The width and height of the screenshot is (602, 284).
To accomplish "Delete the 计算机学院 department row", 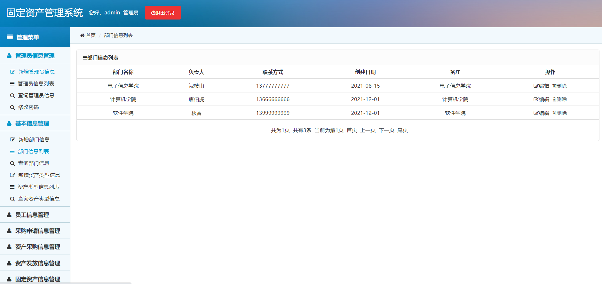I will point(559,99).
